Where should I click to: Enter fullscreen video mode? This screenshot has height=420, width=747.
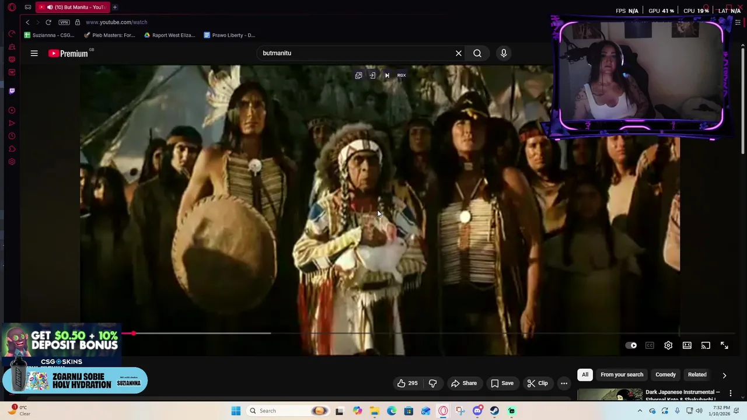pyautogui.click(x=724, y=345)
